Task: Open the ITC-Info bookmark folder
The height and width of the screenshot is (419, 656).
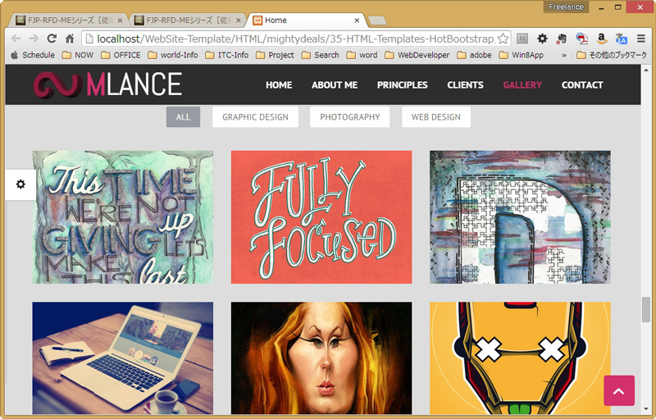Action: (x=227, y=55)
